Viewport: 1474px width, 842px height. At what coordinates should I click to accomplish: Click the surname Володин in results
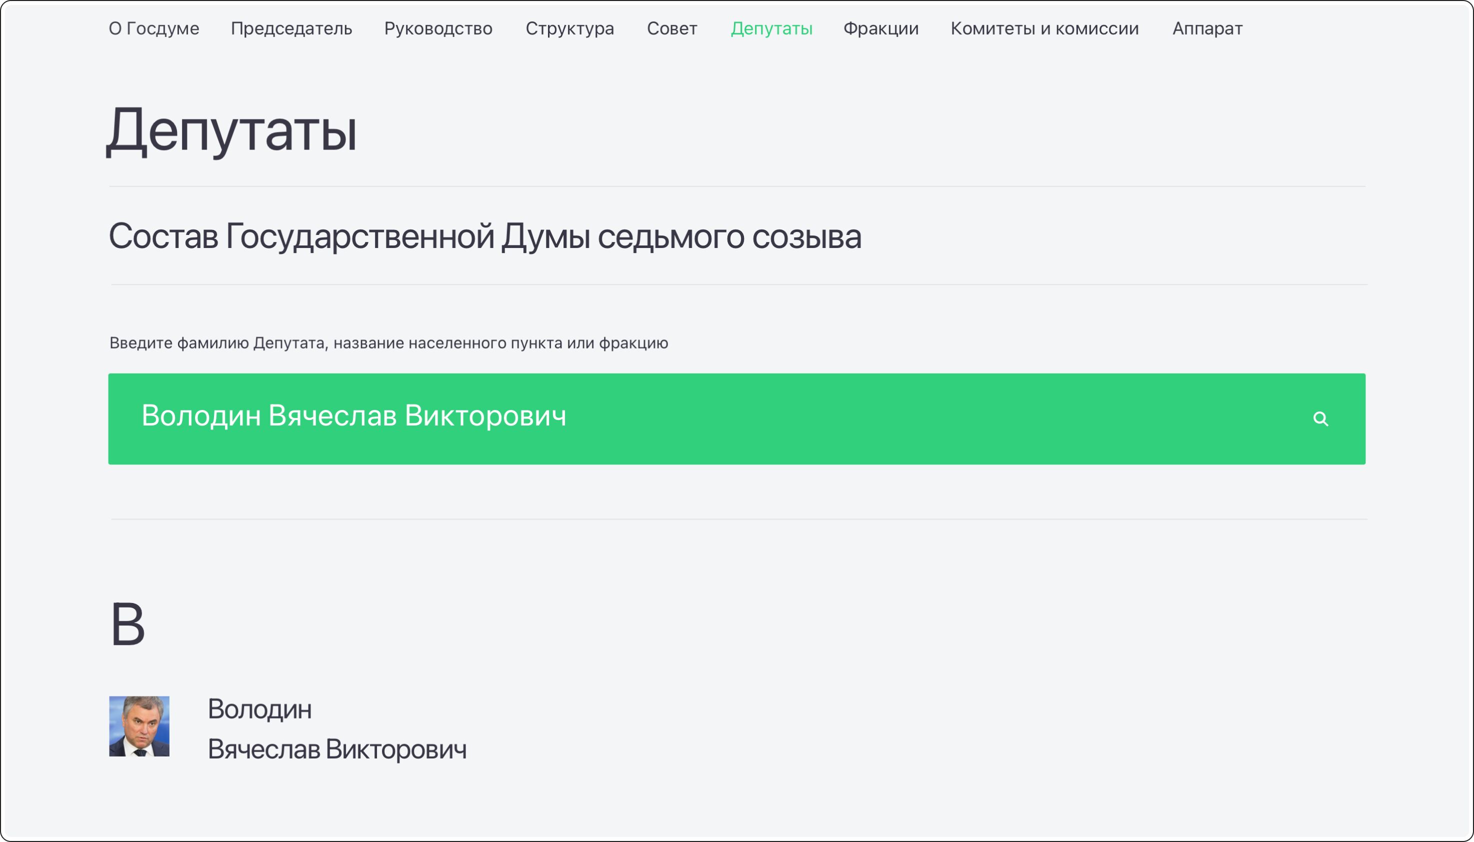259,709
